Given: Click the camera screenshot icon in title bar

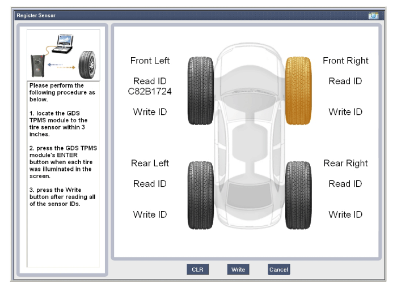Looking at the screenshot, I should (x=373, y=15).
